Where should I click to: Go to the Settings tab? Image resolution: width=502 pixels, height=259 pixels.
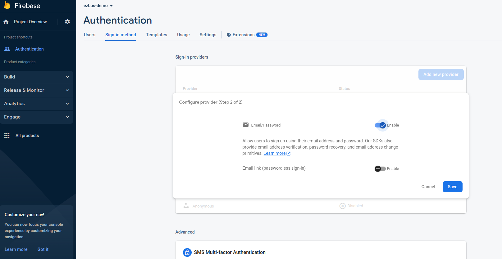coord(208,35)
